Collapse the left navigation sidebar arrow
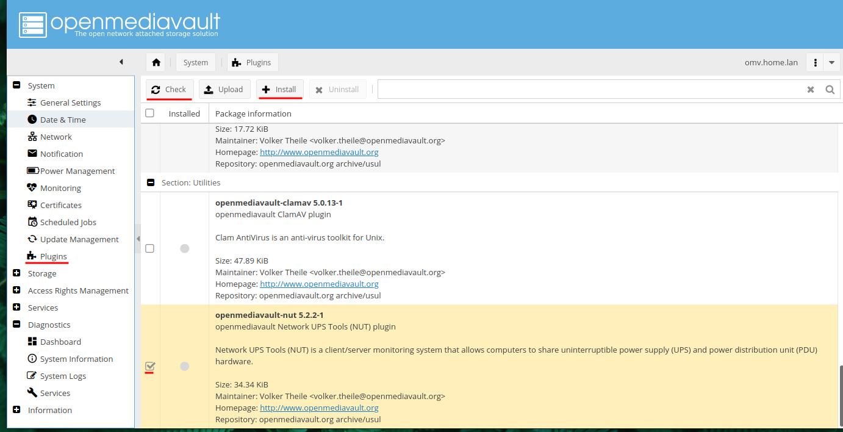Viewport: 843px width, 432px height. coord(121,62)
